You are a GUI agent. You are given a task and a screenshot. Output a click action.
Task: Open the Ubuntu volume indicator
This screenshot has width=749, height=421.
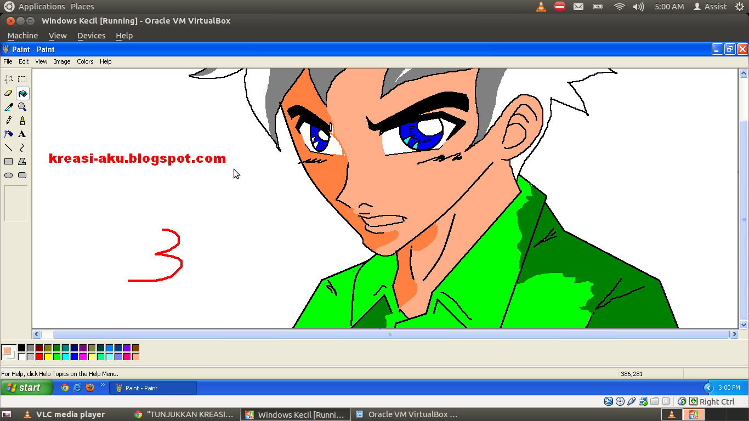click(x=638, y=7)
